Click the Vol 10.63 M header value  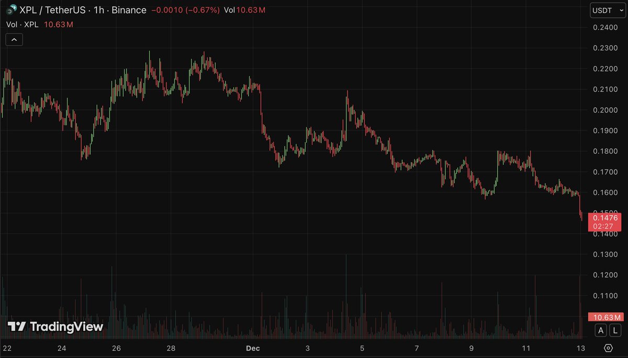[x=244, y=10]
